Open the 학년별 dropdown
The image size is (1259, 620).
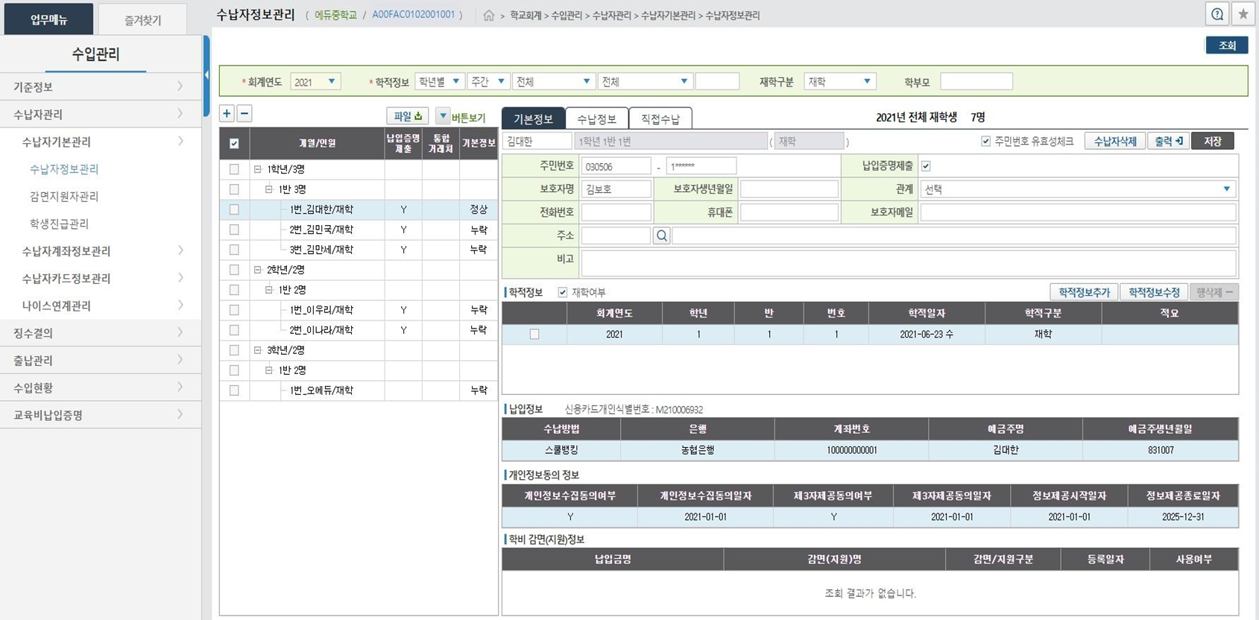440,81
